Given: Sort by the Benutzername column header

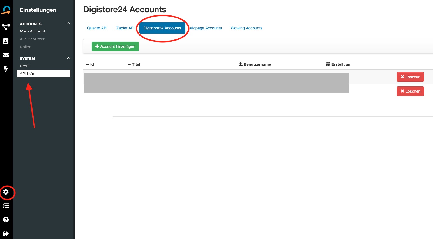Looking at the screenshot, I should coord(257,64).
